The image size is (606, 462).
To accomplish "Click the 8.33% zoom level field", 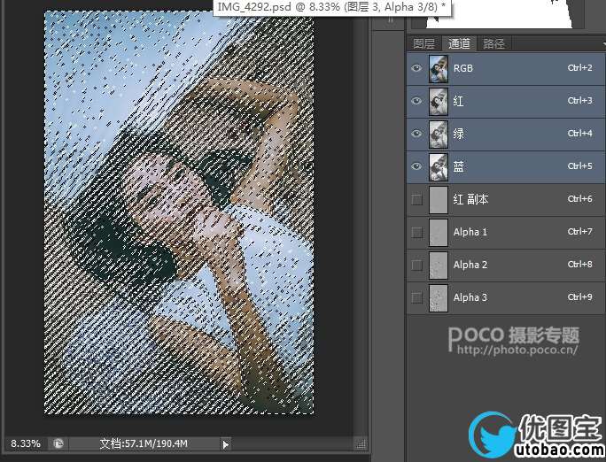I will pos(25,443).
